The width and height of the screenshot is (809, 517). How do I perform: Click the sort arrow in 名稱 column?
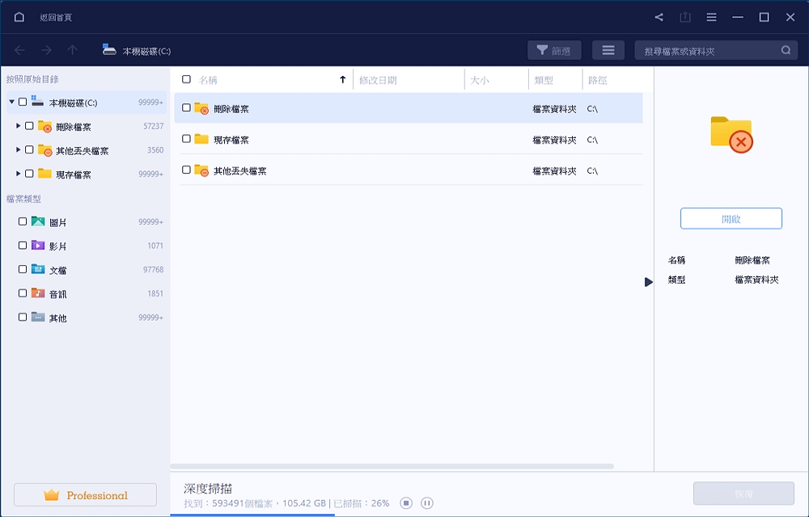[342, 79]
